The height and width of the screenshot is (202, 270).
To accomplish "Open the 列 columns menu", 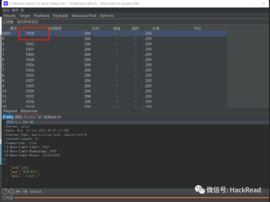I will (22, 10).
